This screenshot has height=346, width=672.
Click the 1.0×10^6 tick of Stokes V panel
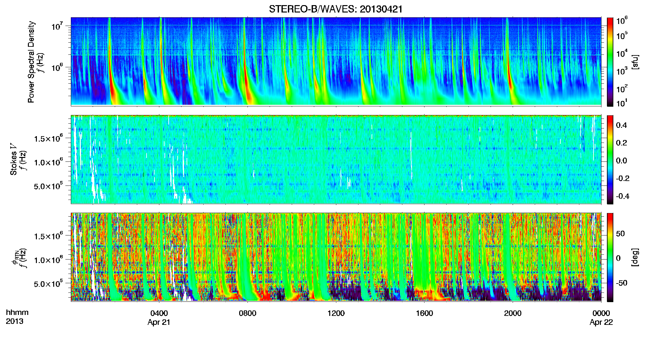click(x=48, y=162)
